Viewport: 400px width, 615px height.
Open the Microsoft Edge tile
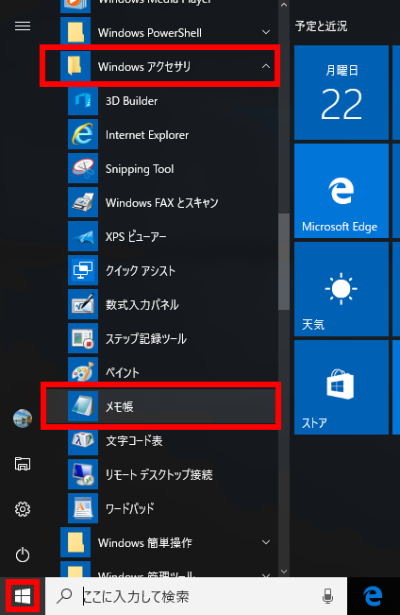click(342, 191)
